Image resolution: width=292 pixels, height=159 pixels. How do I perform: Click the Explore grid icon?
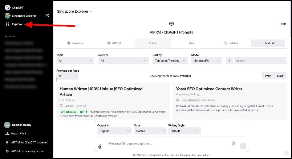pos(8,24)
